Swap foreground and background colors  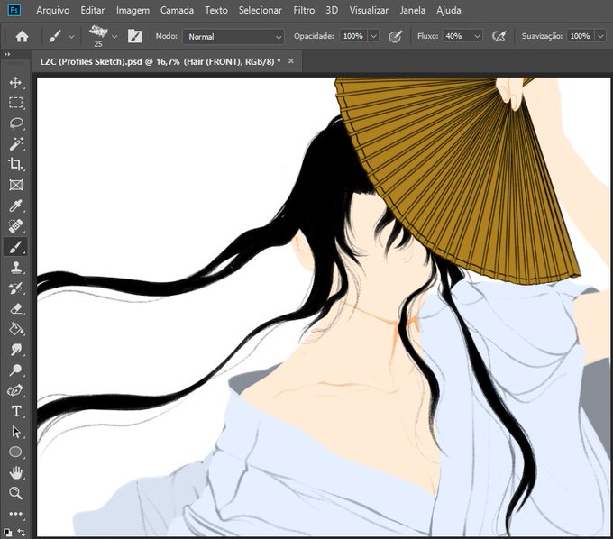[x=22, y=533]
